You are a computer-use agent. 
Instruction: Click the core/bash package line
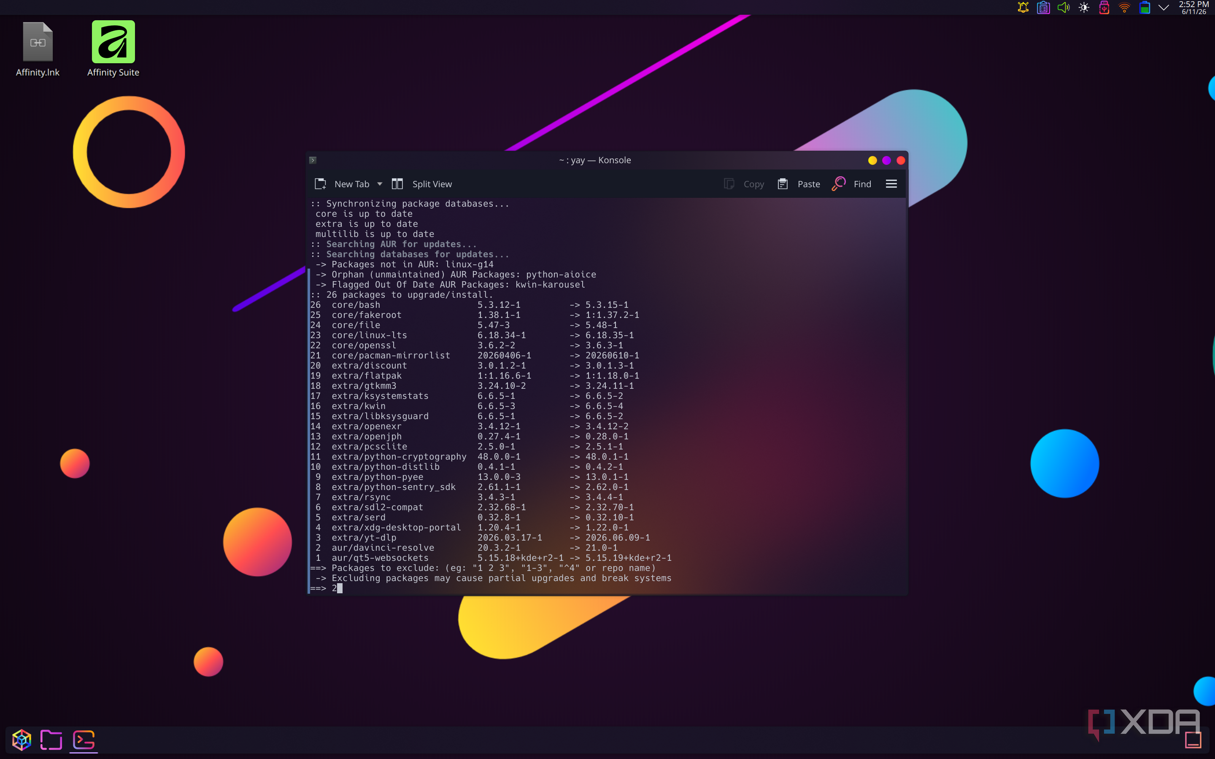470,305
